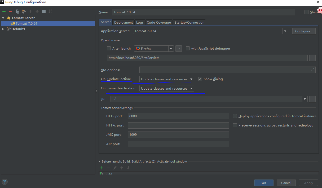322x188 pixels.
Task: Browse JRE with the ellipsis button
Action: [x=312, y=99]
